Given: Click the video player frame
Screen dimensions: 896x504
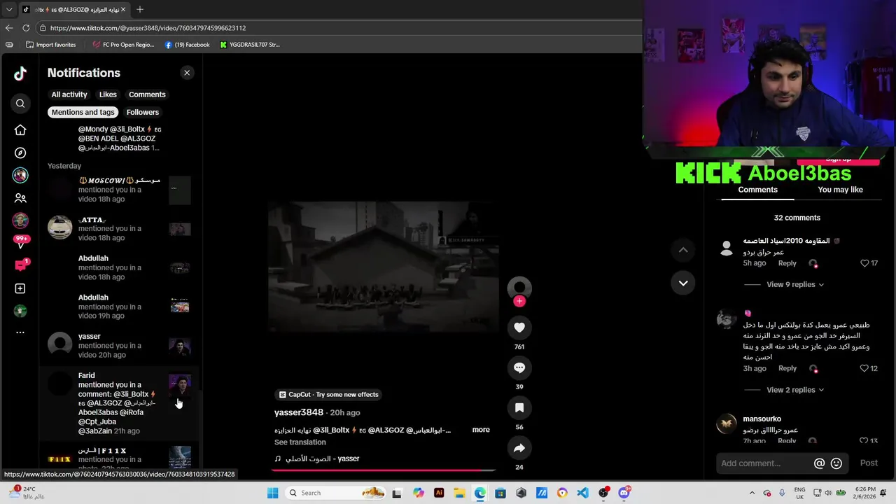Looking at the screenshot, I should point(384,267).
